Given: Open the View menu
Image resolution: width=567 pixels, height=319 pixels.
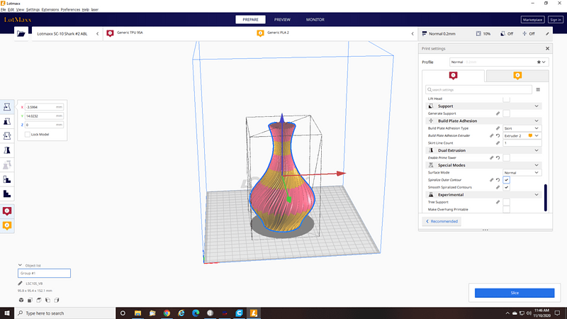Looking at the screenshot, I should point(21,10).
